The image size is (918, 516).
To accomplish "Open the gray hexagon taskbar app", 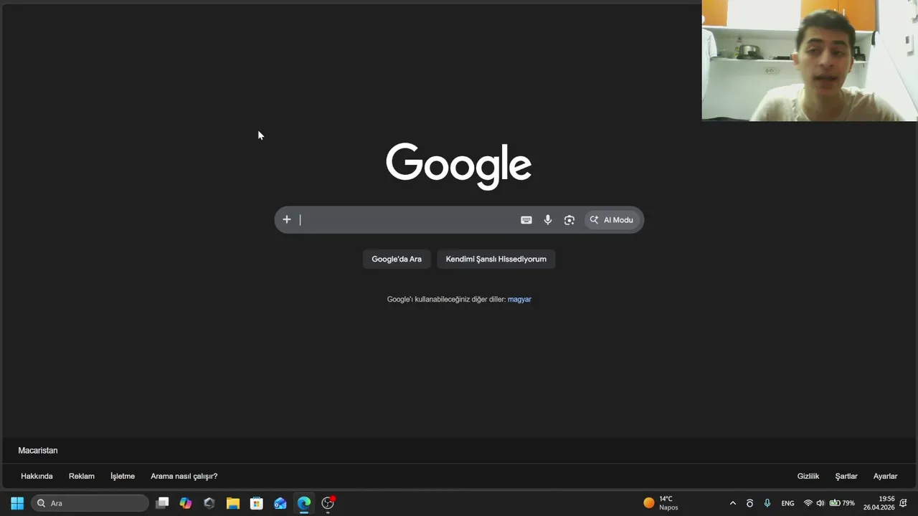I will click(x=209, y=503).
